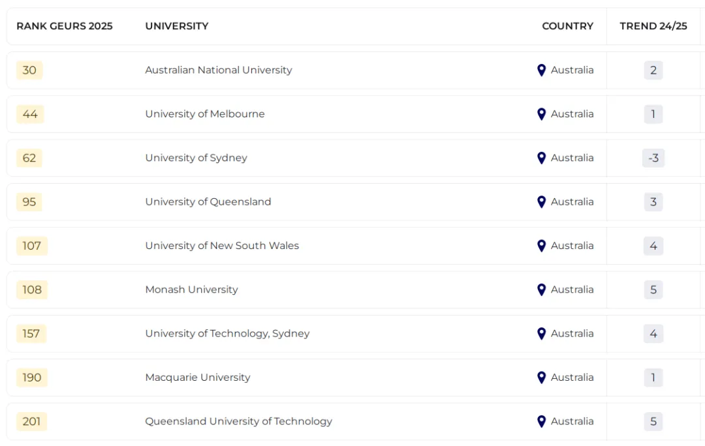Select rank badge 201
Screen dimensions: 705x446
[31, 421]
